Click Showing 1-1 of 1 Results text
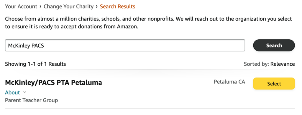Screen dimensions: 302x115 [x=35, y=64]
